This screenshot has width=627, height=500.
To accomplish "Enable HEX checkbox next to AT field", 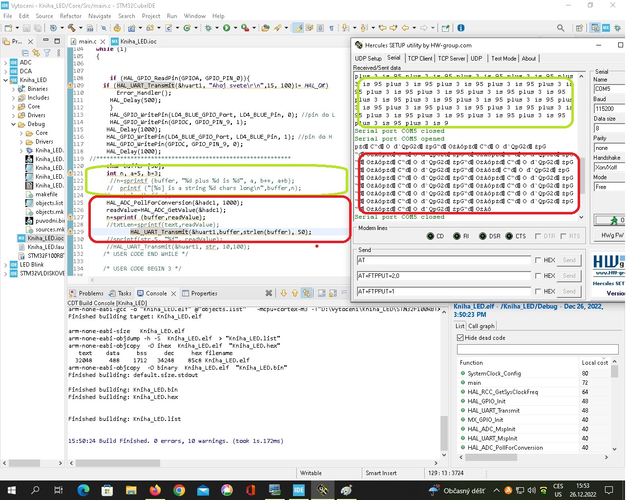I will pos(538,260).
